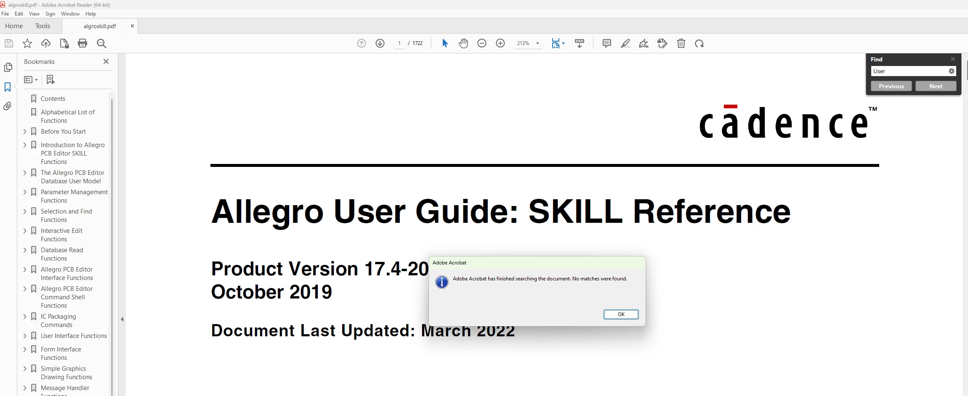The height and width of the screenshot is (396, 968).
Task: Open the Find settings gear icon
Action: [x=951, y=71]
